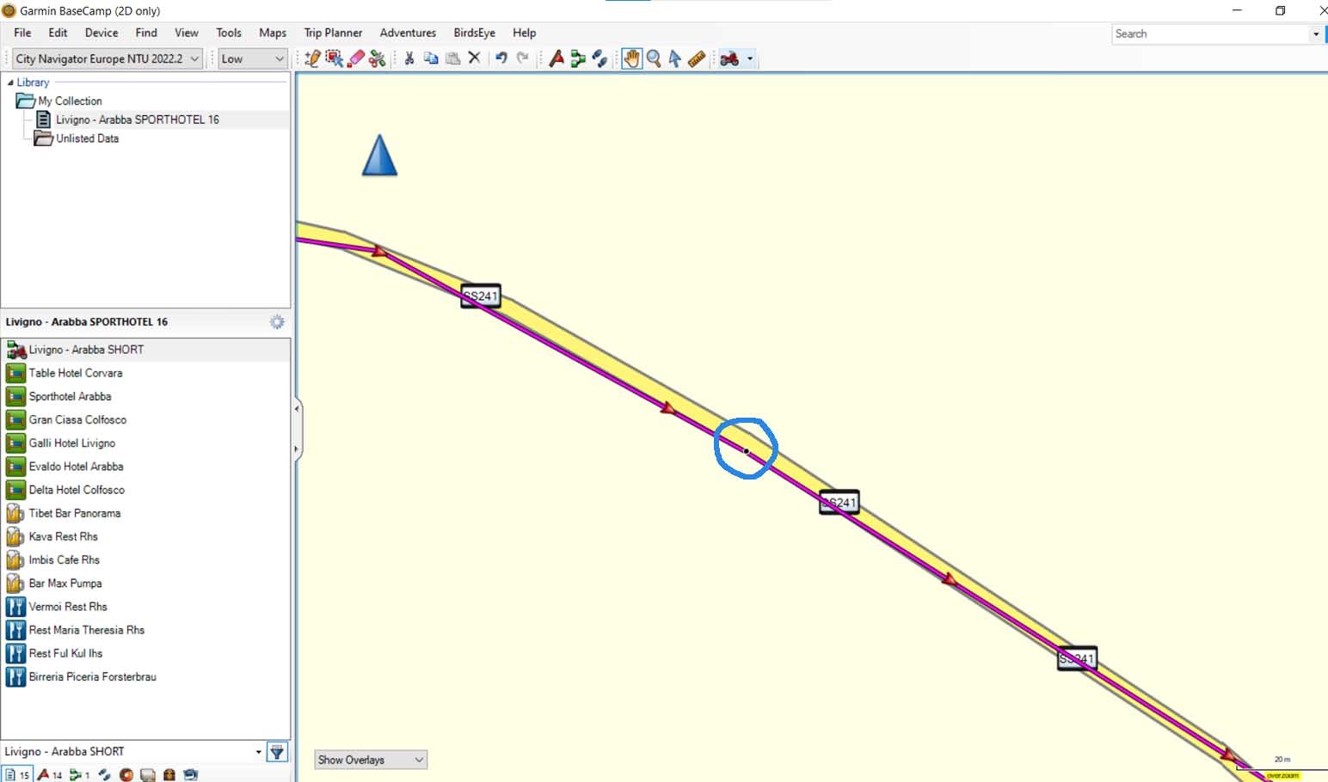Undo the last action

pyautogui.click(x=501, y=58)
